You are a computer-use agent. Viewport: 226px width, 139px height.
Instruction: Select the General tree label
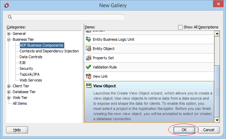19,34
